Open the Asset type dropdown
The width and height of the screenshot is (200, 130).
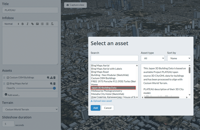tap(153, 58)
